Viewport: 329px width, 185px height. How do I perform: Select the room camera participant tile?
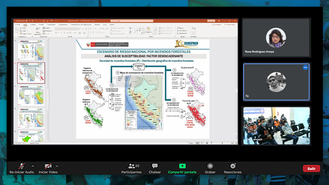[x=276, y=126]
